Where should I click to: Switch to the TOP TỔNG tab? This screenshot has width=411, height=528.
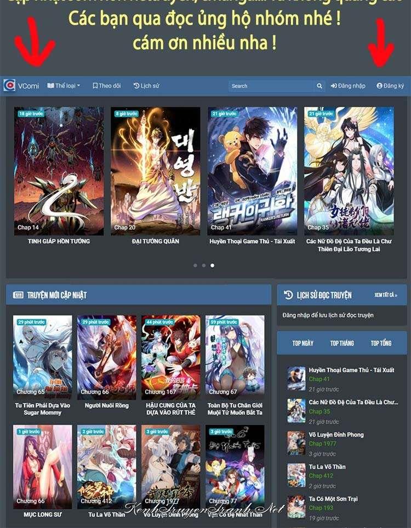tap(381, 343)
